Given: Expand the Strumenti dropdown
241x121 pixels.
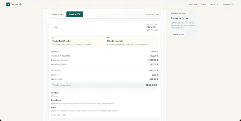Looking at the screenshot, I should [228, 5].
